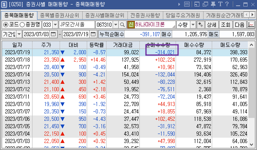Click the 'T' font icon in the title bar
Image resolution: width=257 pixels, height=150 pixels.
click(220, 4)
